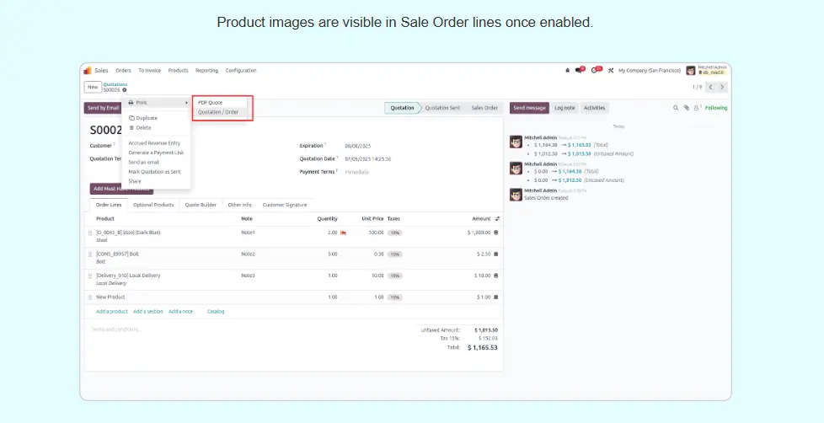Open the gear actions icon beside S00026
The height and width of the screenshot is (423, 824).
(x=125, y=89)
